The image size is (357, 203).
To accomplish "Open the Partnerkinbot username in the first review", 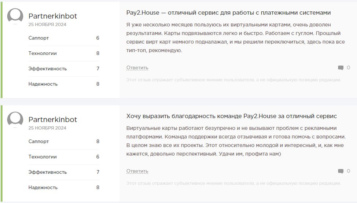I will [52, 16].
